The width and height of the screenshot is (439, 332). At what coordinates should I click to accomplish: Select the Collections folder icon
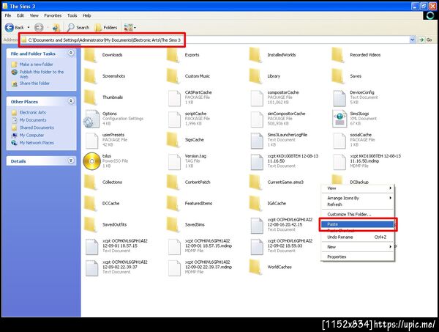[x=91, y=182]
